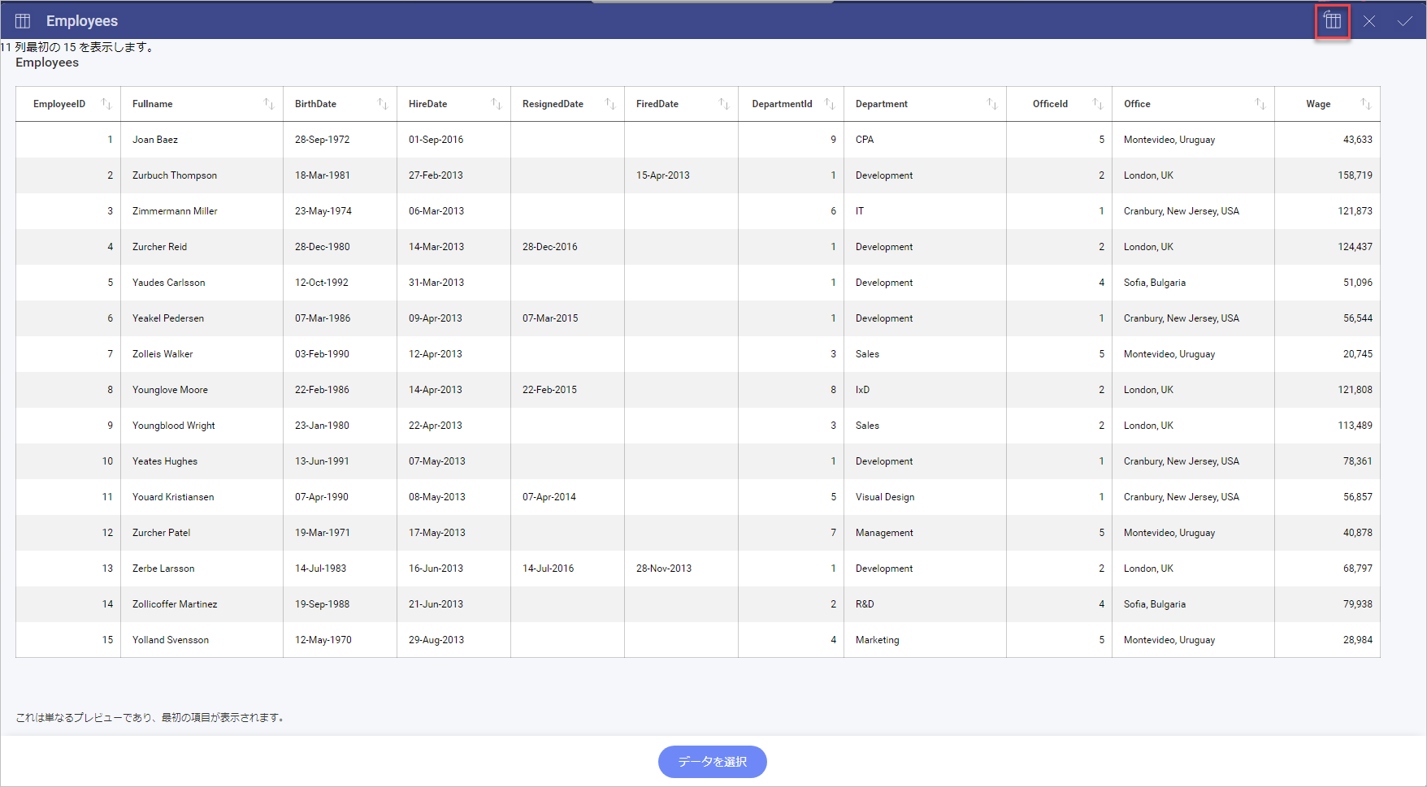The width and height of the screenshot is (1427, 787).
Task: Click wage value 43,633
Action: pyautogui.click(x=1358, y=140)
